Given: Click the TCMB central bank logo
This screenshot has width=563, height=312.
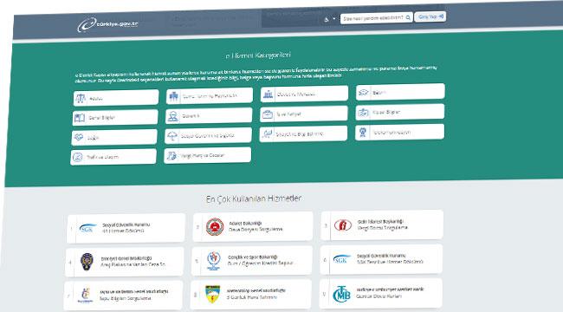Looking at the screenshot, I should [x=341, y=294].
